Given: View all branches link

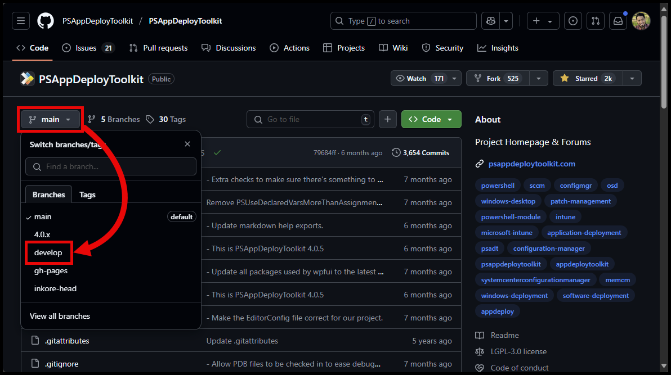Looking at the screenshot, I should [60, 316].
